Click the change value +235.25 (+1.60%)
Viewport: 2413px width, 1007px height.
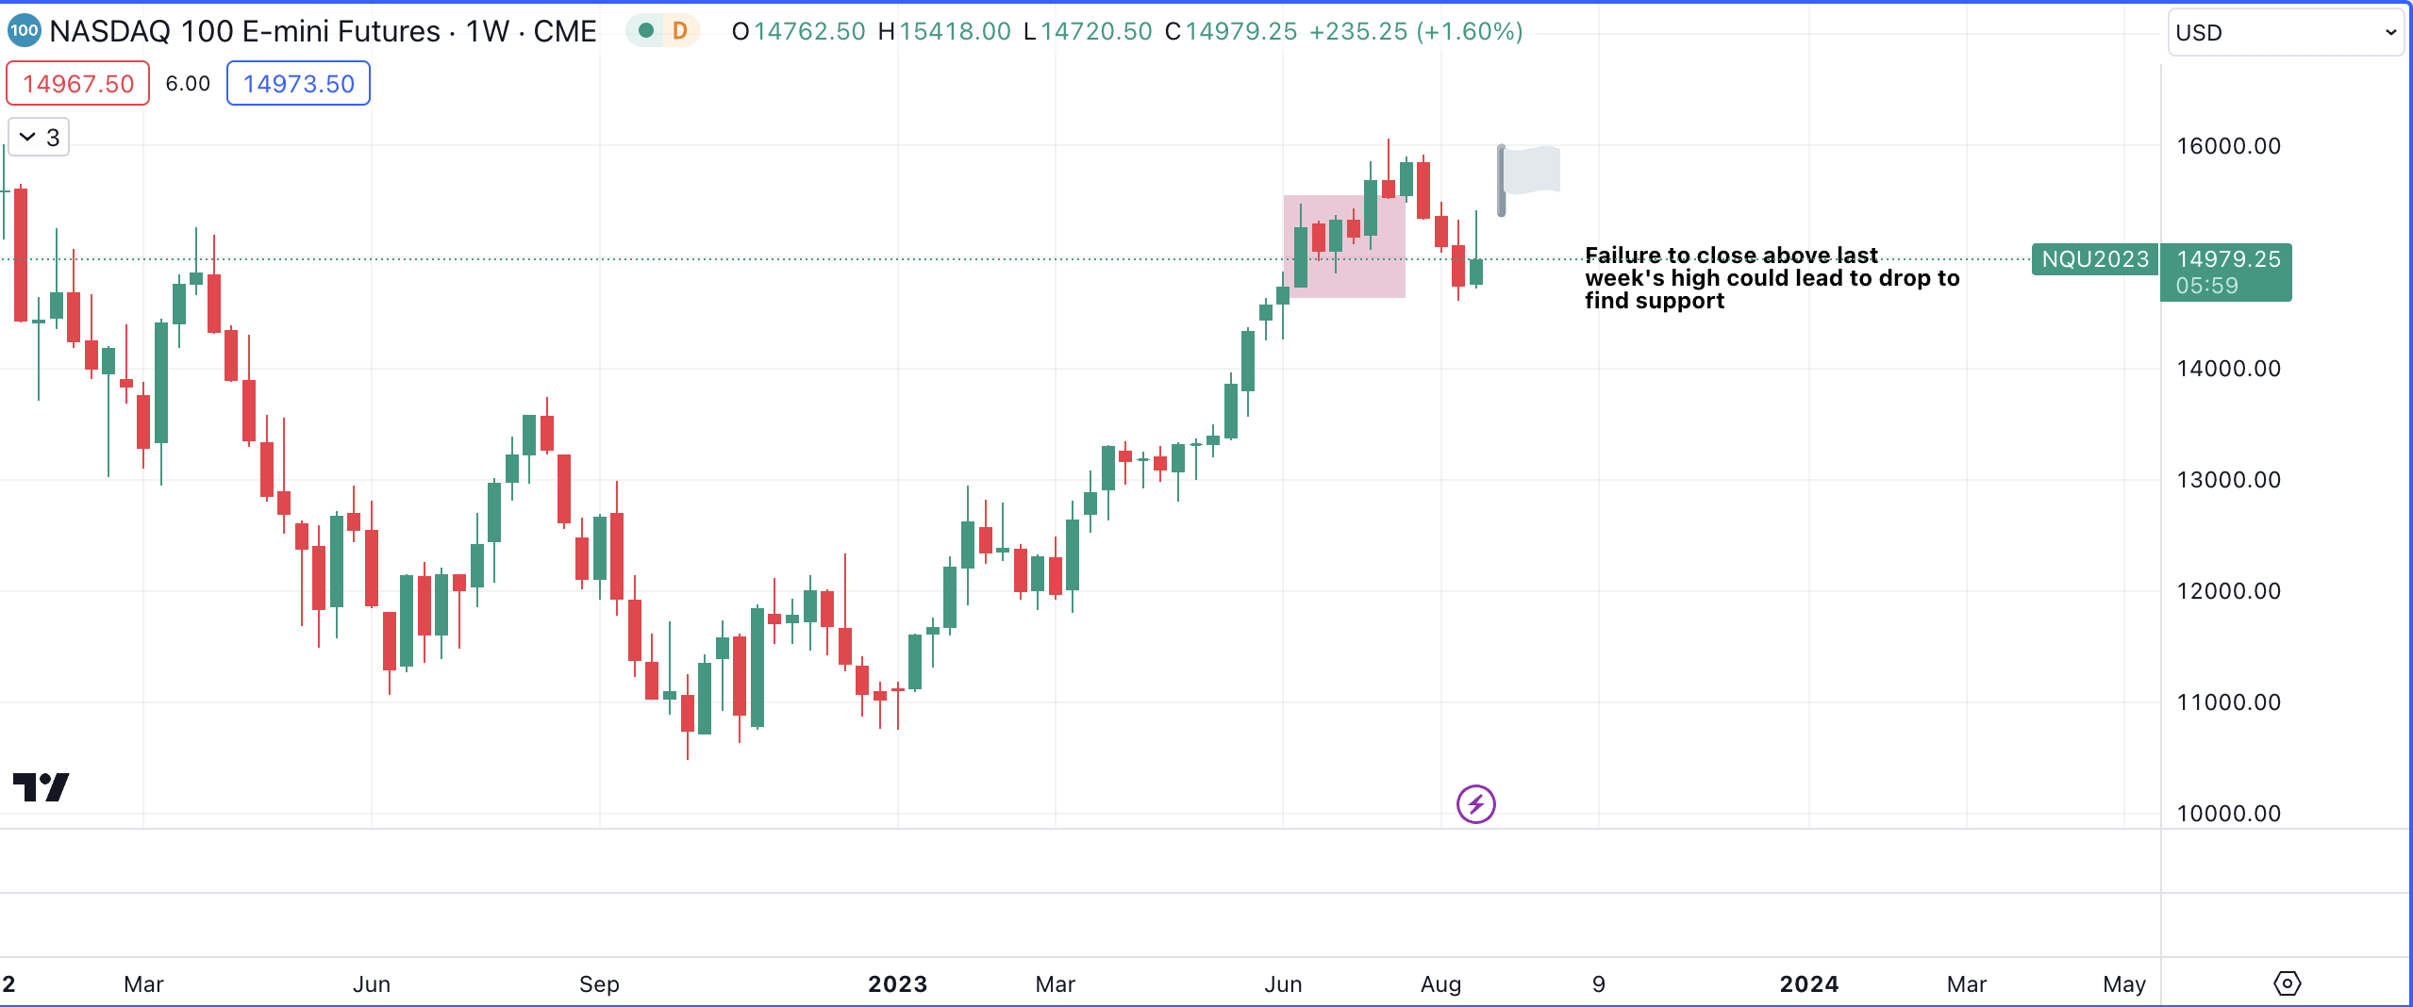point(1416,31)
